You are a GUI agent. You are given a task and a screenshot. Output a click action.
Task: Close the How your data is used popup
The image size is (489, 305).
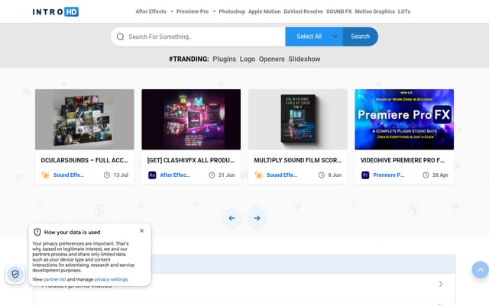pyautogui.click(x=141, y=230)
